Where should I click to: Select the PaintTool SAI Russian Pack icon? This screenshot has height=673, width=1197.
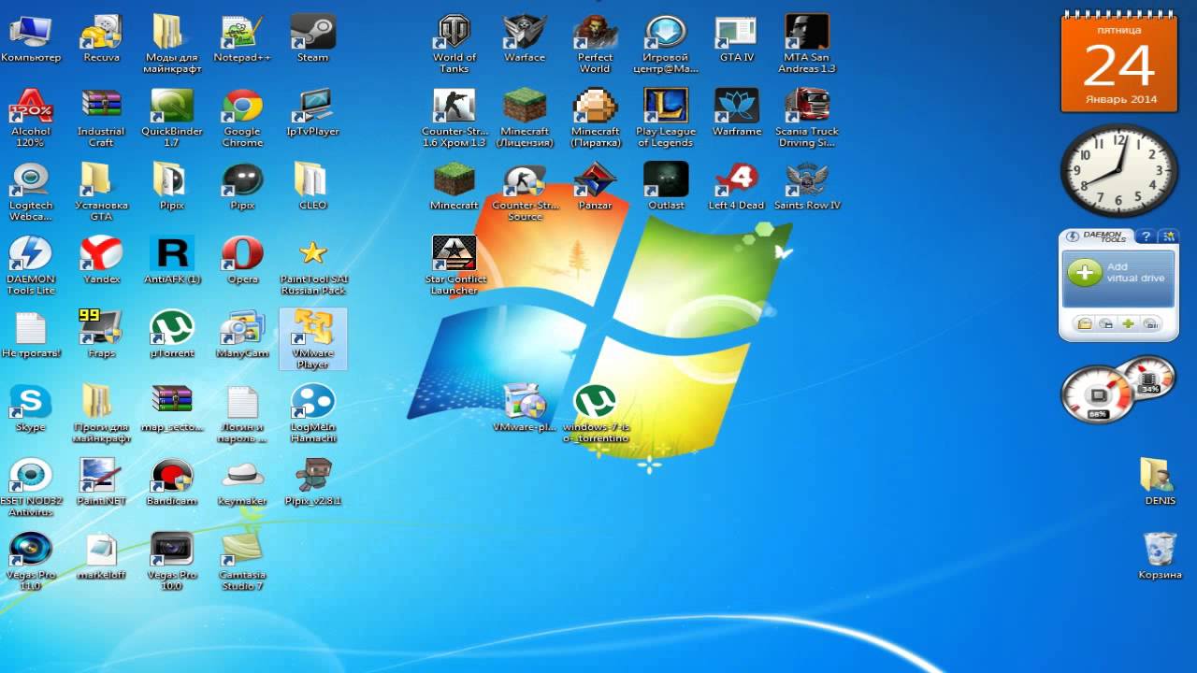pyautogui.click(x=312, y=266)
